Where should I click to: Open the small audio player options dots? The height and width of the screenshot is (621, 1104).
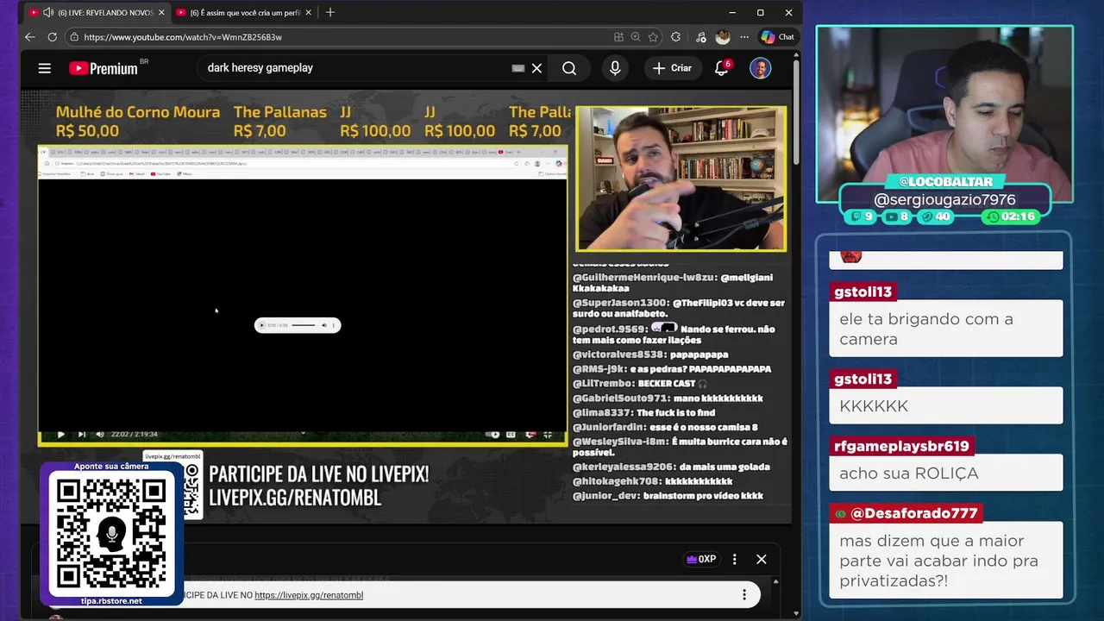(x=334, y=325)
